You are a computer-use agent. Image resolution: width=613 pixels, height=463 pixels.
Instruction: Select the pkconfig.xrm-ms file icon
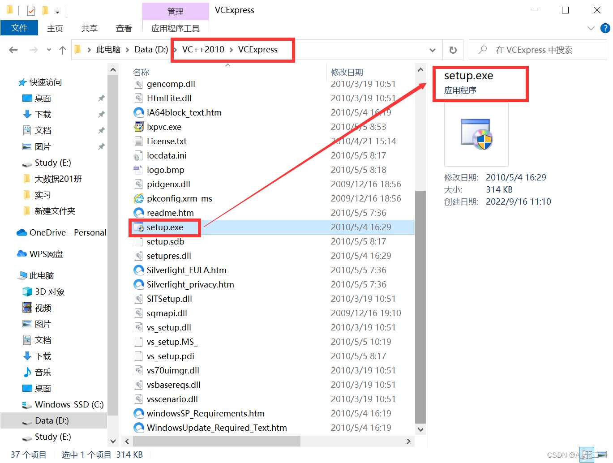pyautogui.click(x=139, y=198)
